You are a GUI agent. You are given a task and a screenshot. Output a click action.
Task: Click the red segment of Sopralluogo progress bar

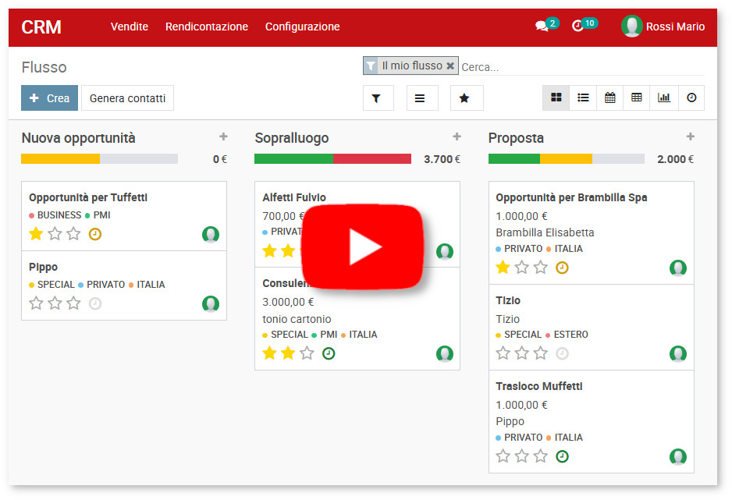[372, 159]
